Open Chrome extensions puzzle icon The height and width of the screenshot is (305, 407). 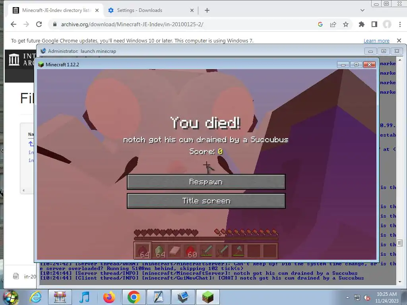pyautogui.click(x=361, y=24)
